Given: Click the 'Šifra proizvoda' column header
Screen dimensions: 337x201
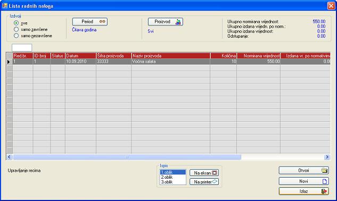Looking at the screenshot, I should click(114, 56).
